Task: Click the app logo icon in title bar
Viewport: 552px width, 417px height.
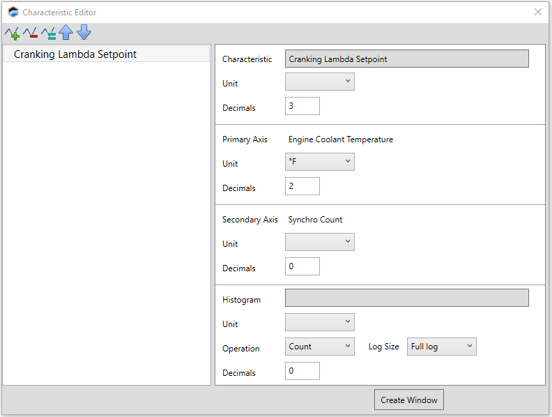Action: pyautogui.click(x=13, y=12)
